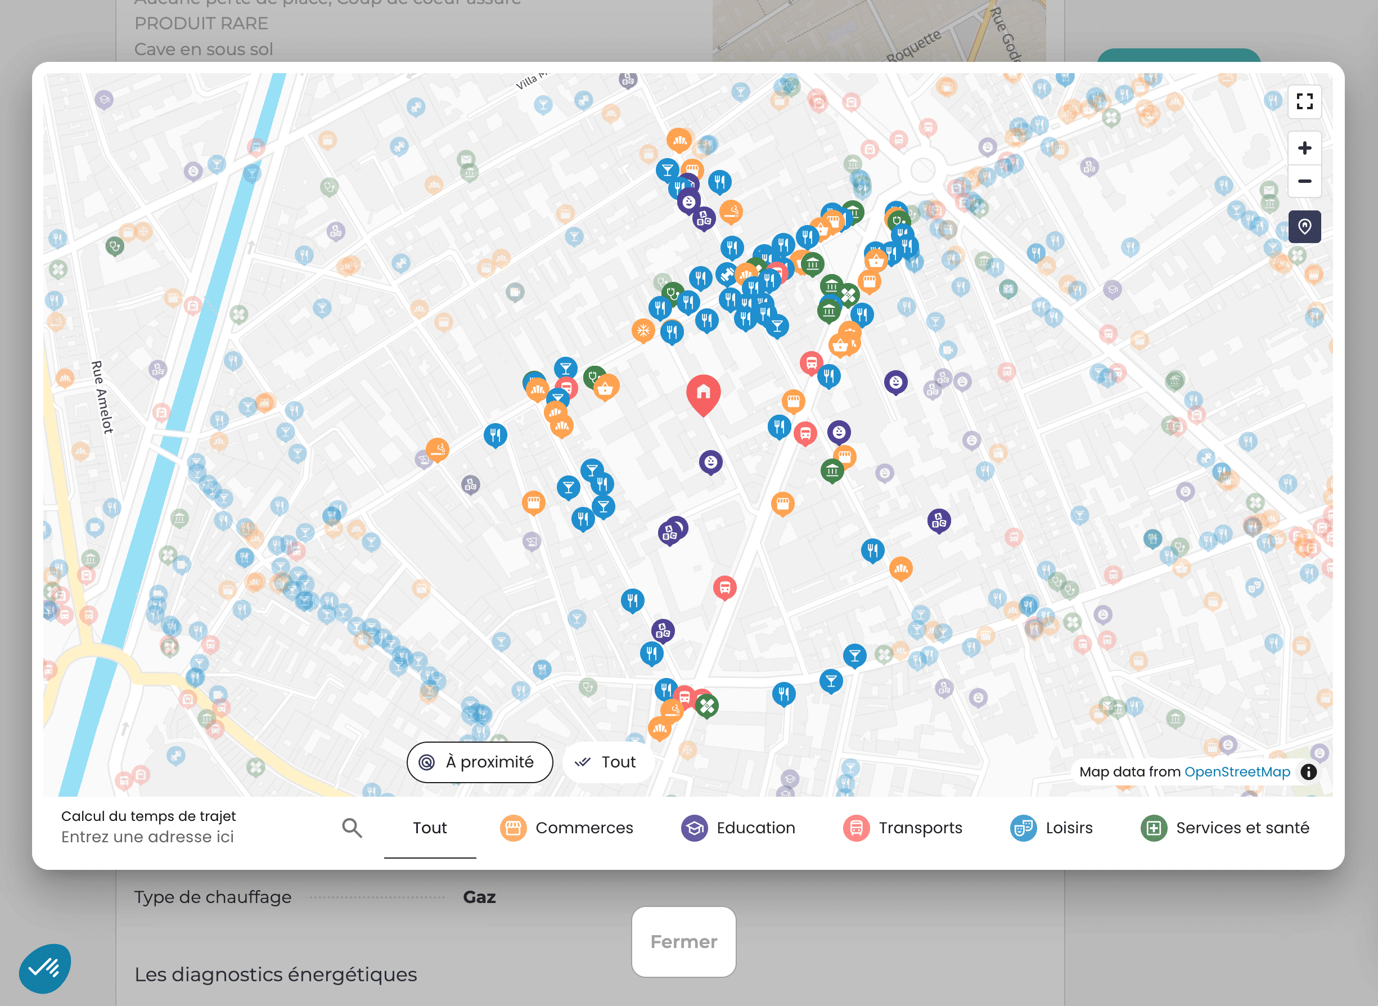The height and width of the screenshot is (1006, 1378).
Task: Click the red home marker on the map
Action: [x=704, y=393]
